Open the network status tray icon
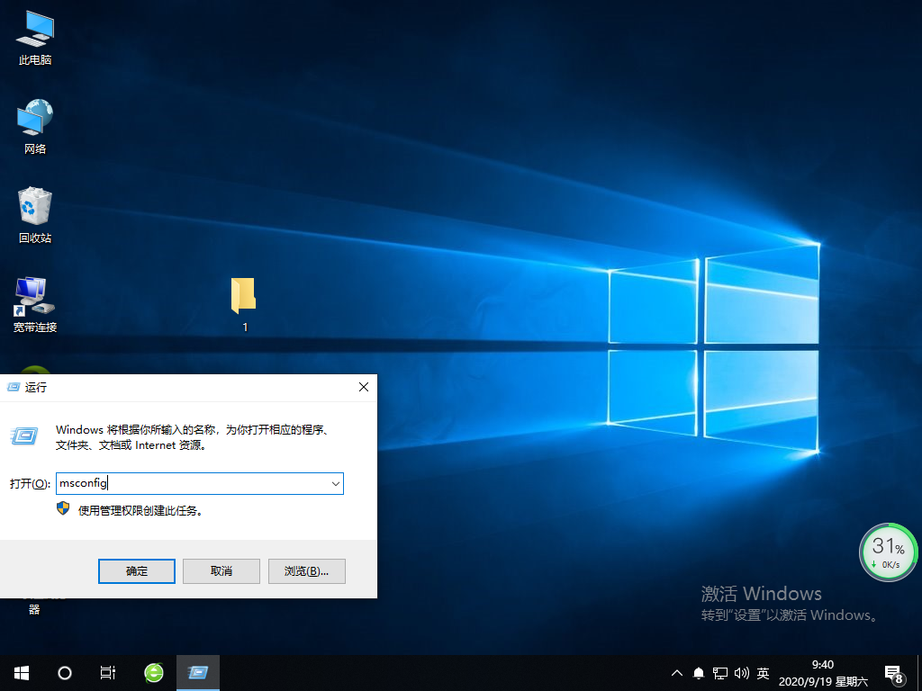The width and height of the screenshot is (922, 691). pyautogui.click(x=719, y=672)
